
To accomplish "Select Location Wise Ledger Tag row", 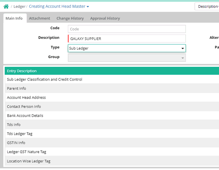I will [29, 161].
